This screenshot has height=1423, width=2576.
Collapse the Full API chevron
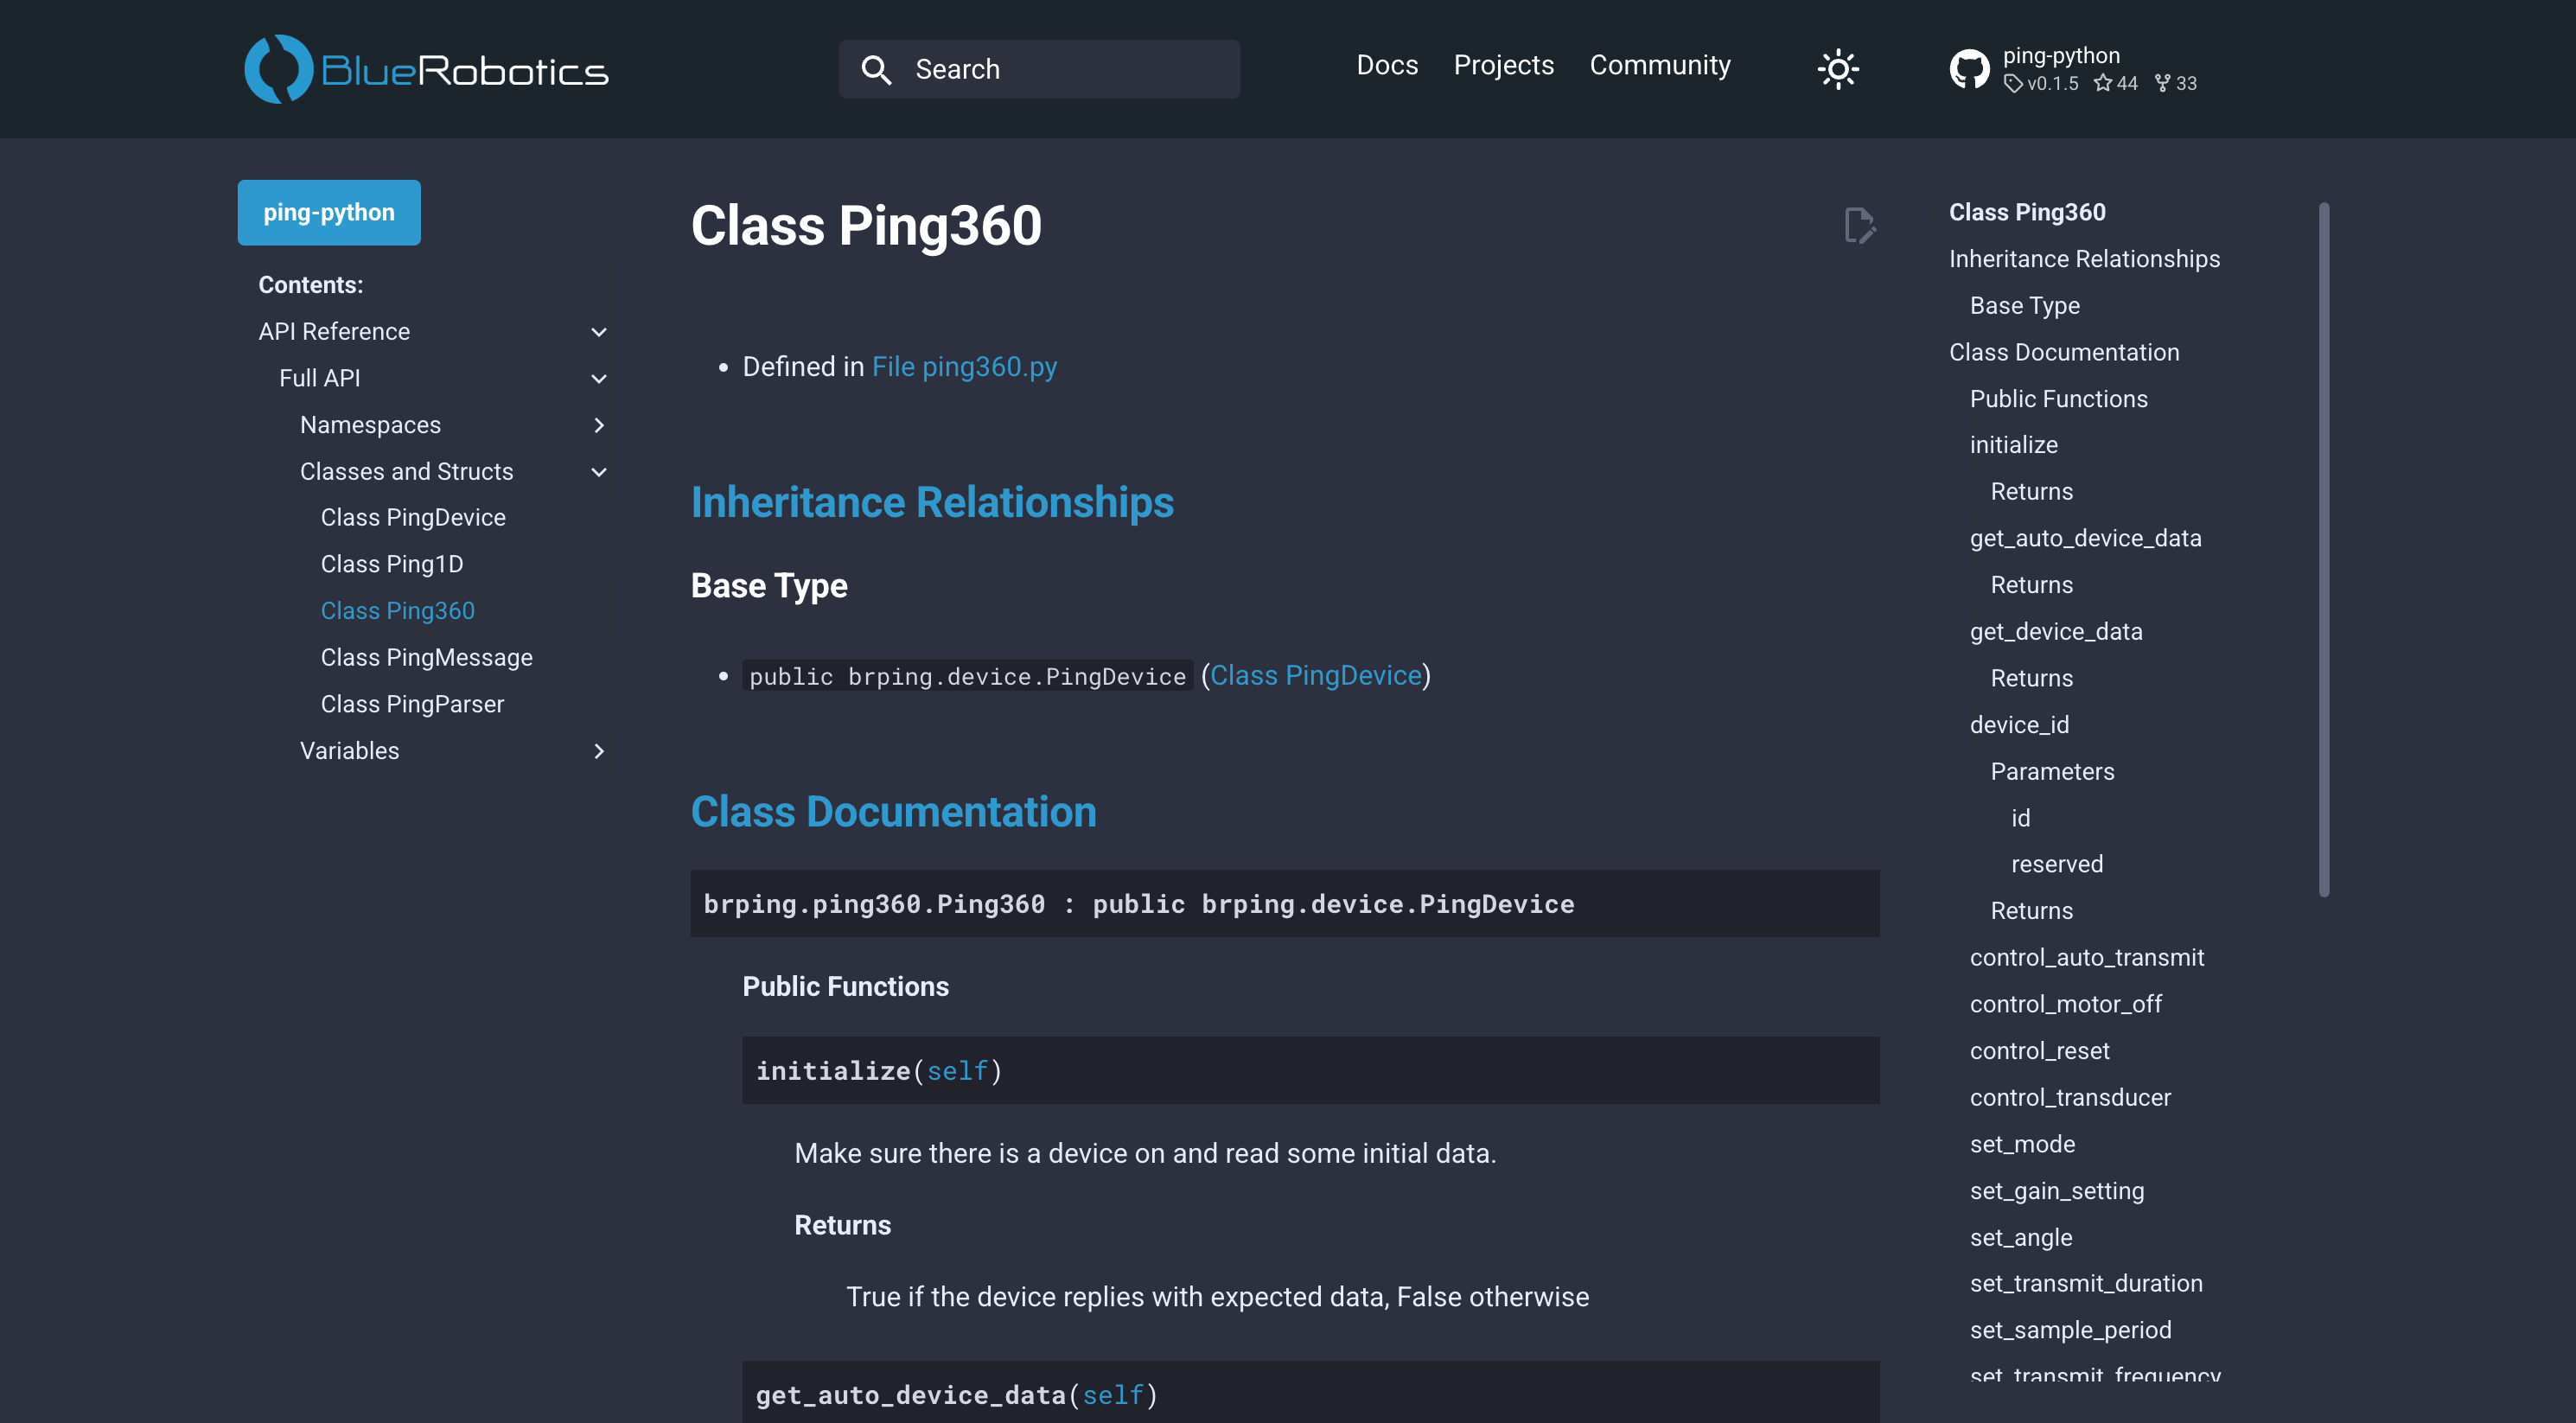tap(599, 379)
